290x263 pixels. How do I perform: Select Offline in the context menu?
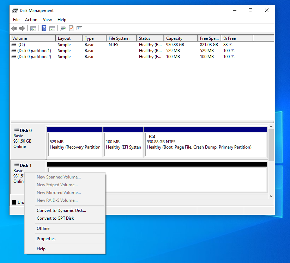point(65,228)
